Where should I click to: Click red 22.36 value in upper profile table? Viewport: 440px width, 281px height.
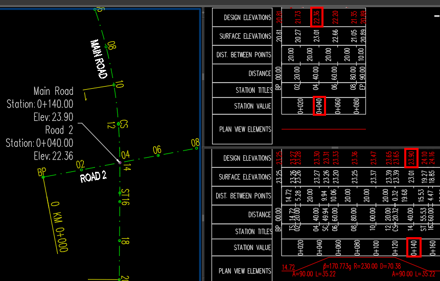[x=317, y=17]
